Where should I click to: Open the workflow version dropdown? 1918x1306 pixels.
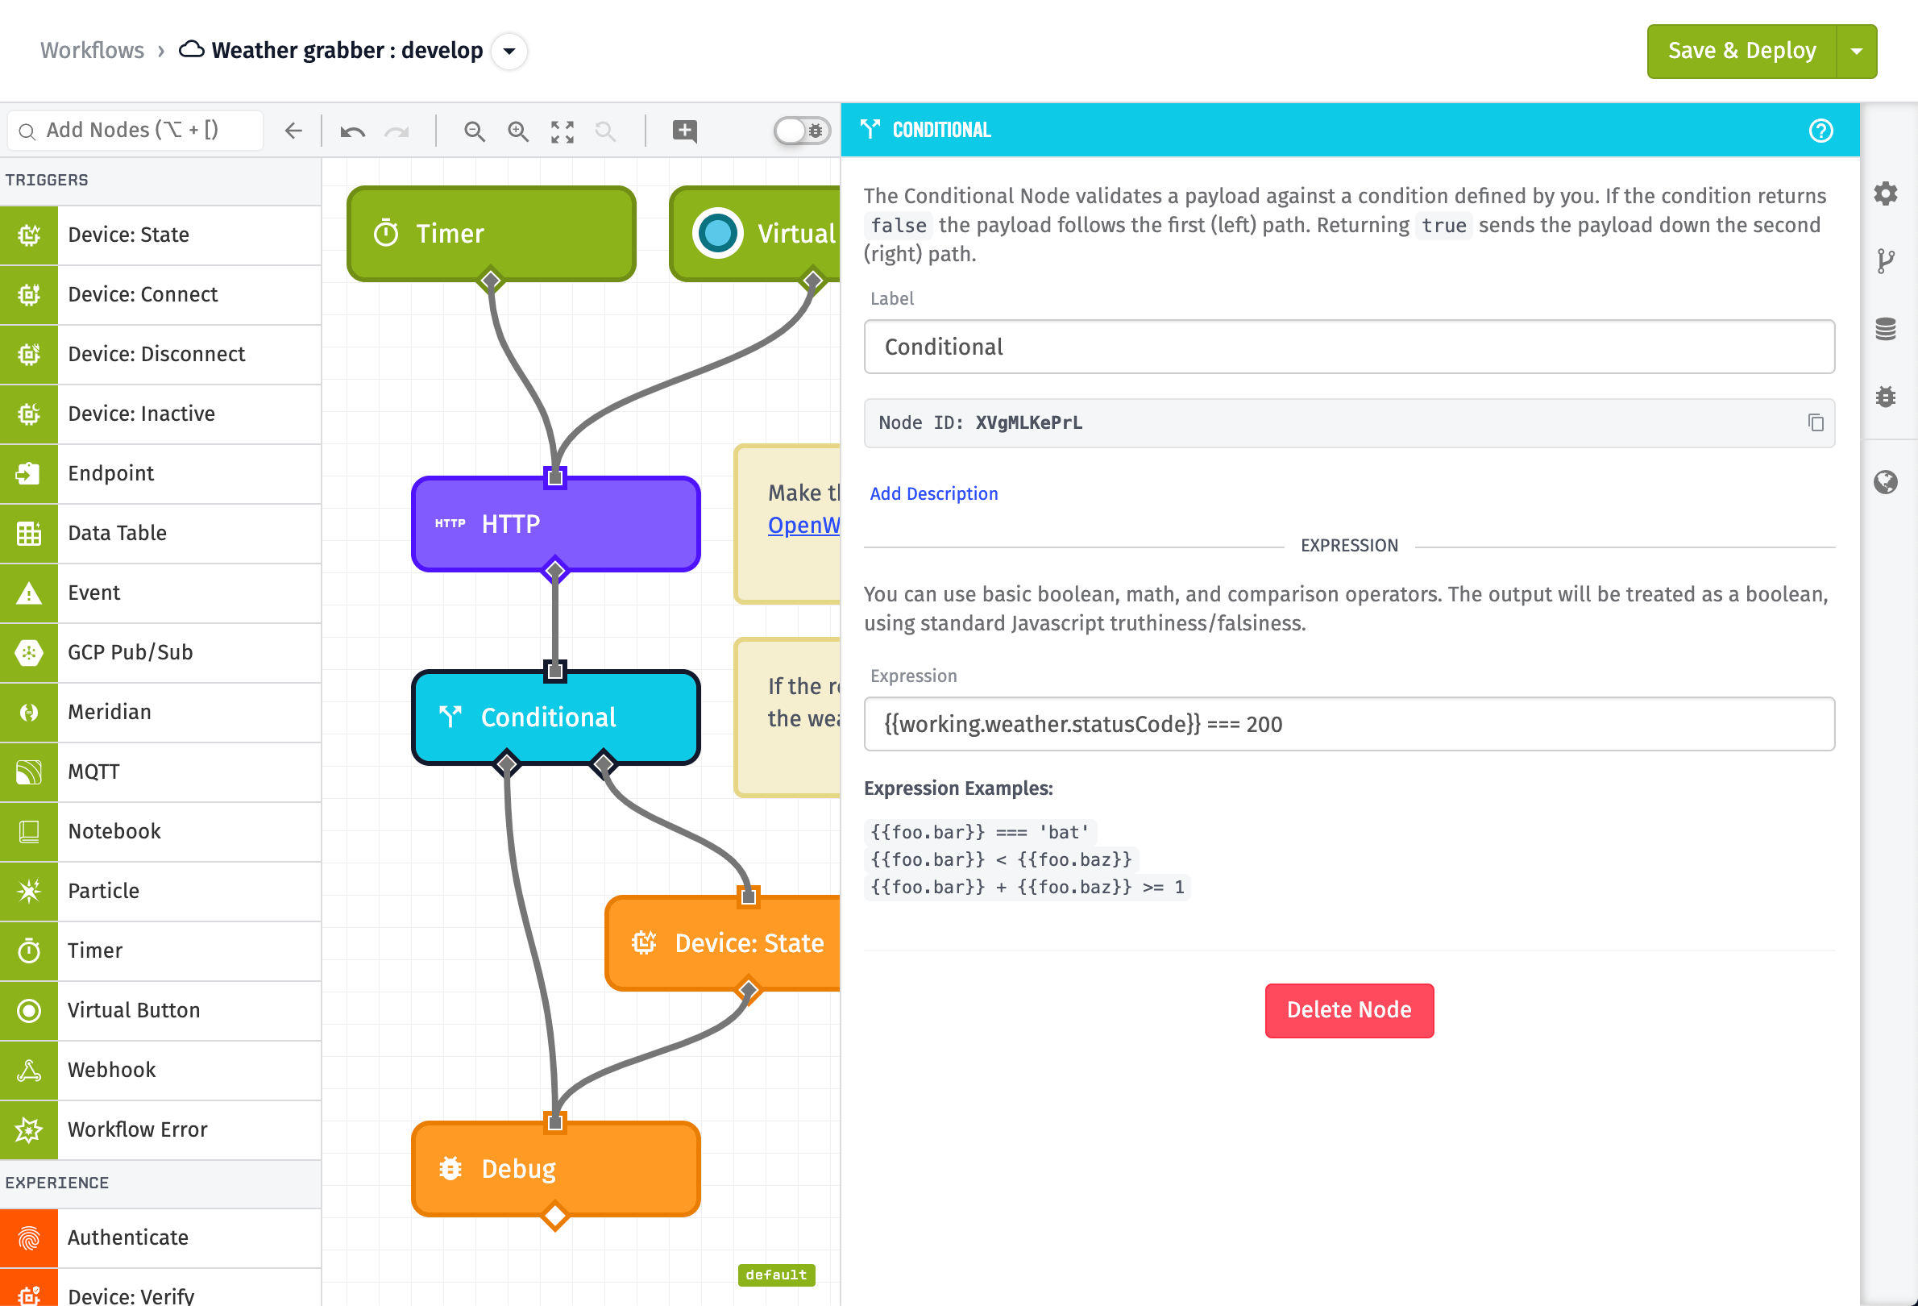pyautogui.click(x=509, y=51)
